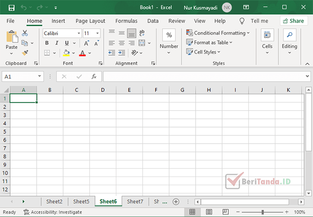Click the Cut scissors icon
Screen dimensions: 313x217
(25, 33)
